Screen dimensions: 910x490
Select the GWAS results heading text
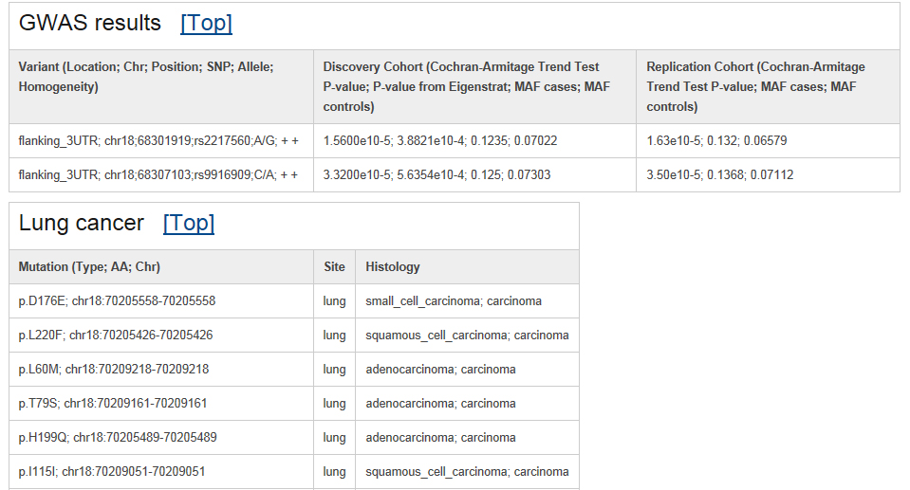tap(90, 24)
